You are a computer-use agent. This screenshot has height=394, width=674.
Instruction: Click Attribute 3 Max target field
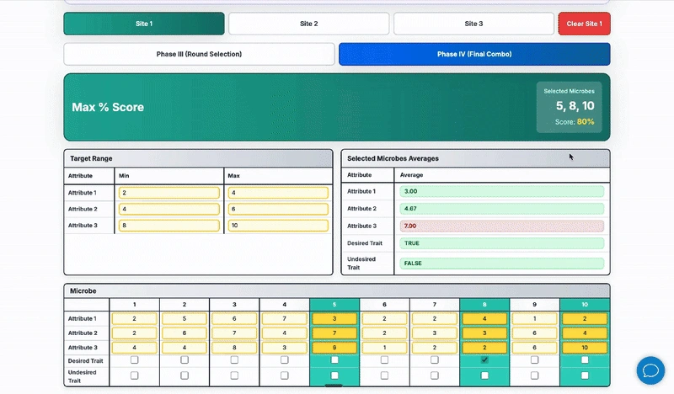277,226
